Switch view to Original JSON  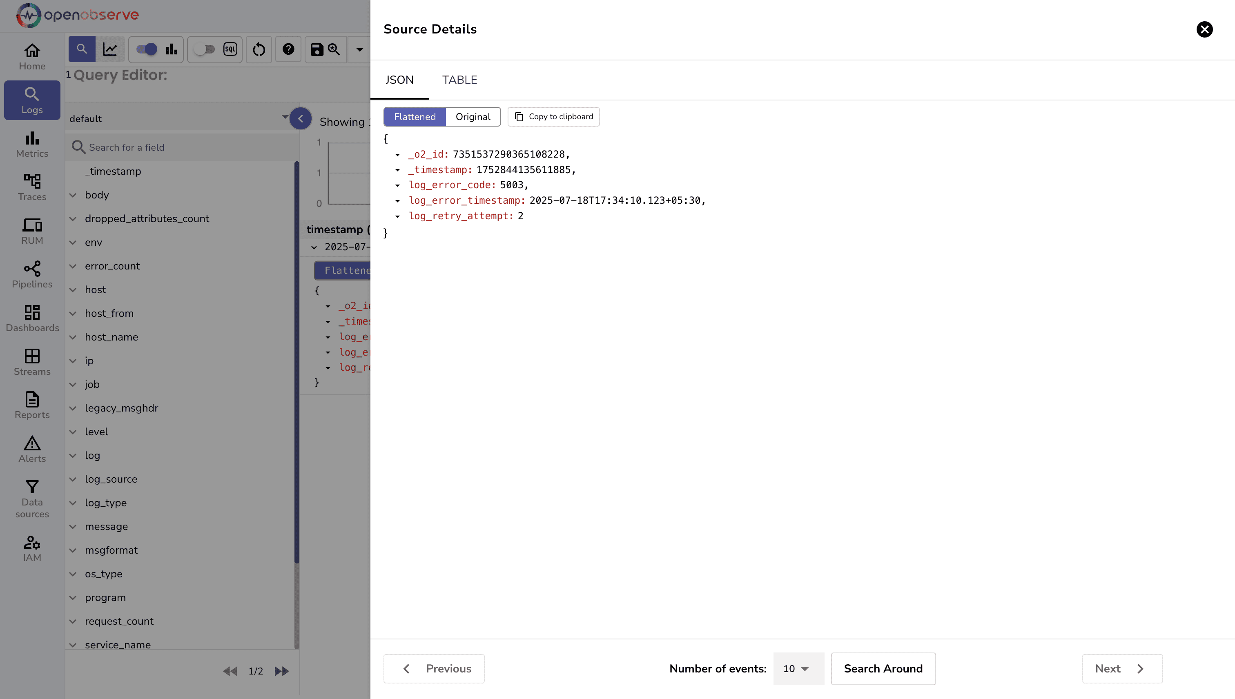pos(473,117)
